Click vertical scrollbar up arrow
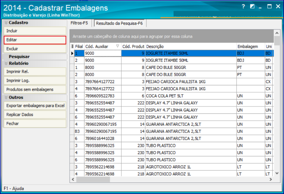284x194 pixels. pos(277,33)
